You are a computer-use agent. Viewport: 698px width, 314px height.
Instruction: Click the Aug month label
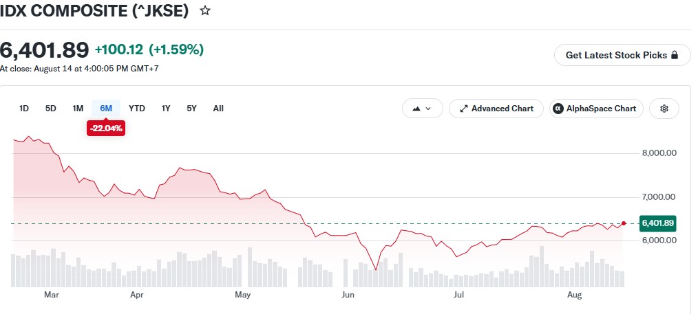(575, 295)
